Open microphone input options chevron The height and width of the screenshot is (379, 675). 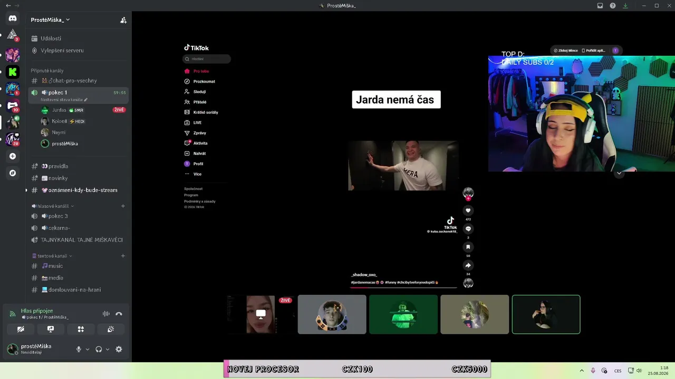pyautogui.click(x=88, y=349)
